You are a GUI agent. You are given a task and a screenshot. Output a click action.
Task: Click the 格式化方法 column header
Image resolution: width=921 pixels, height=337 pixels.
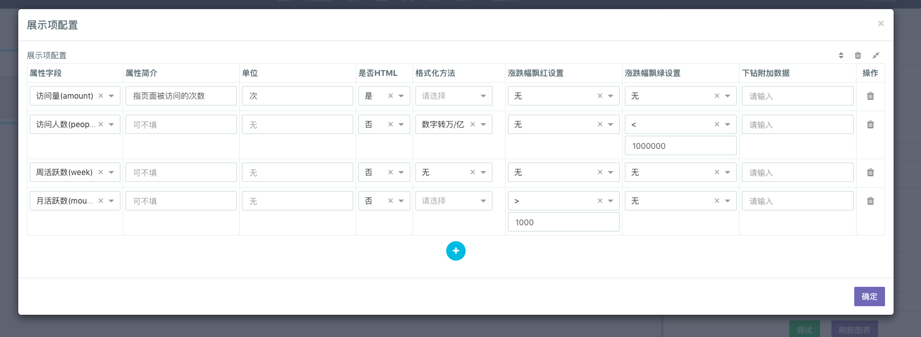coord(435,73)
